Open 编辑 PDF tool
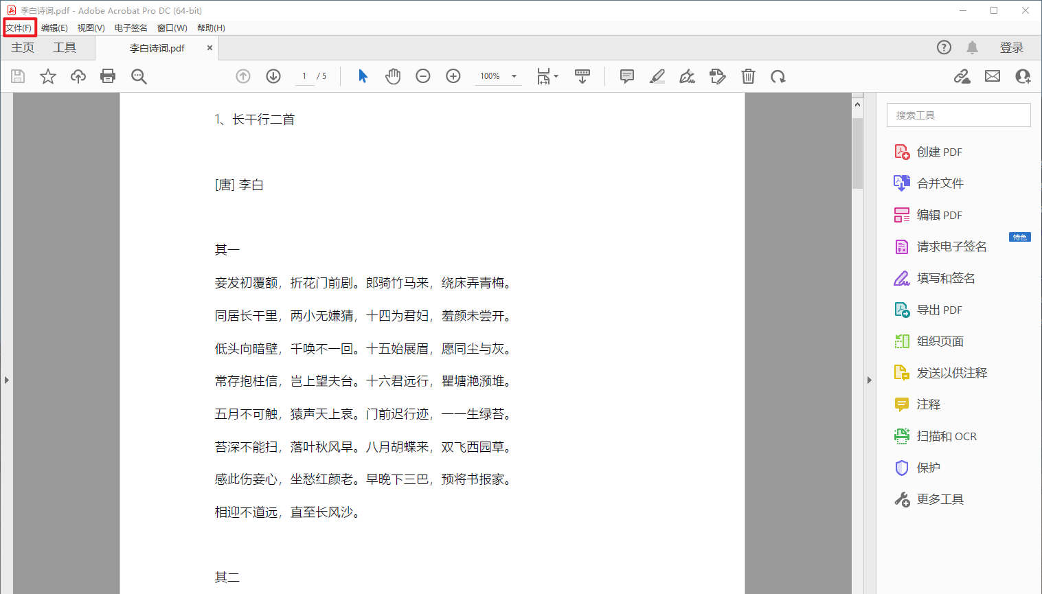The width and height of the screenshot is (1042, 594). [x=938, y=215]
